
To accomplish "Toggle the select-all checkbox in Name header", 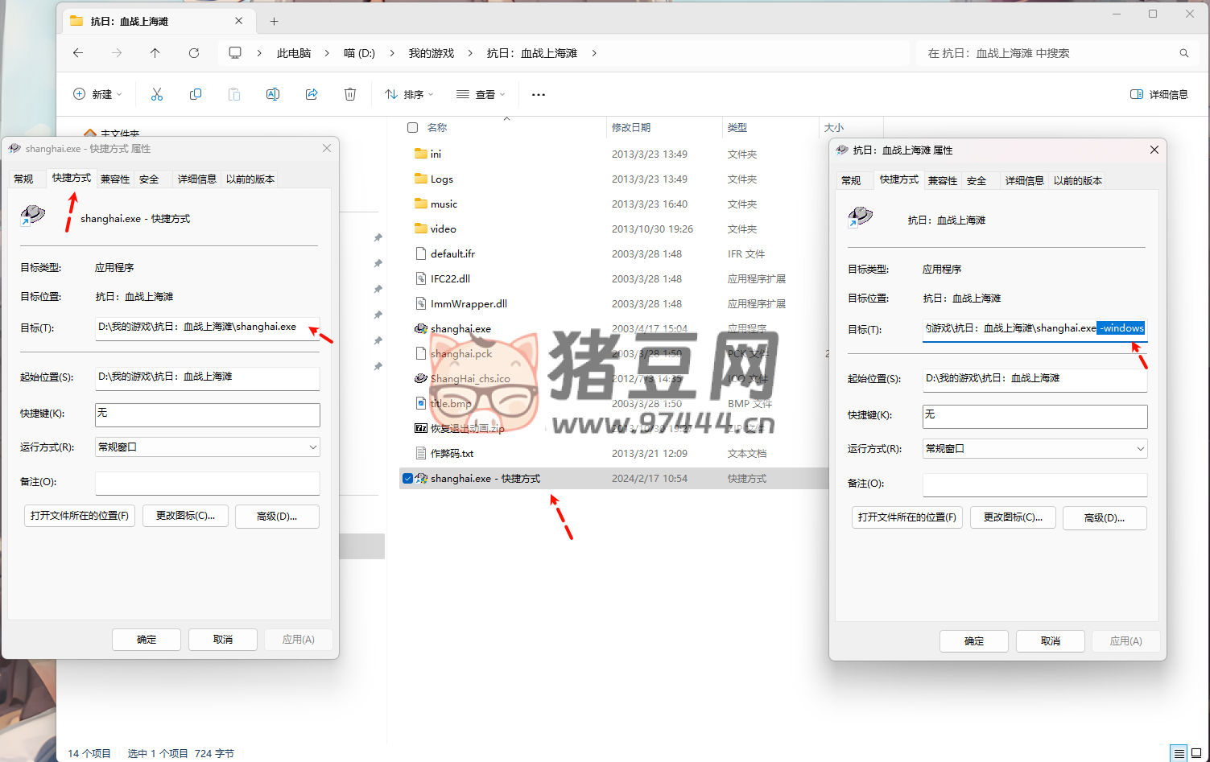I will [413, 128].
